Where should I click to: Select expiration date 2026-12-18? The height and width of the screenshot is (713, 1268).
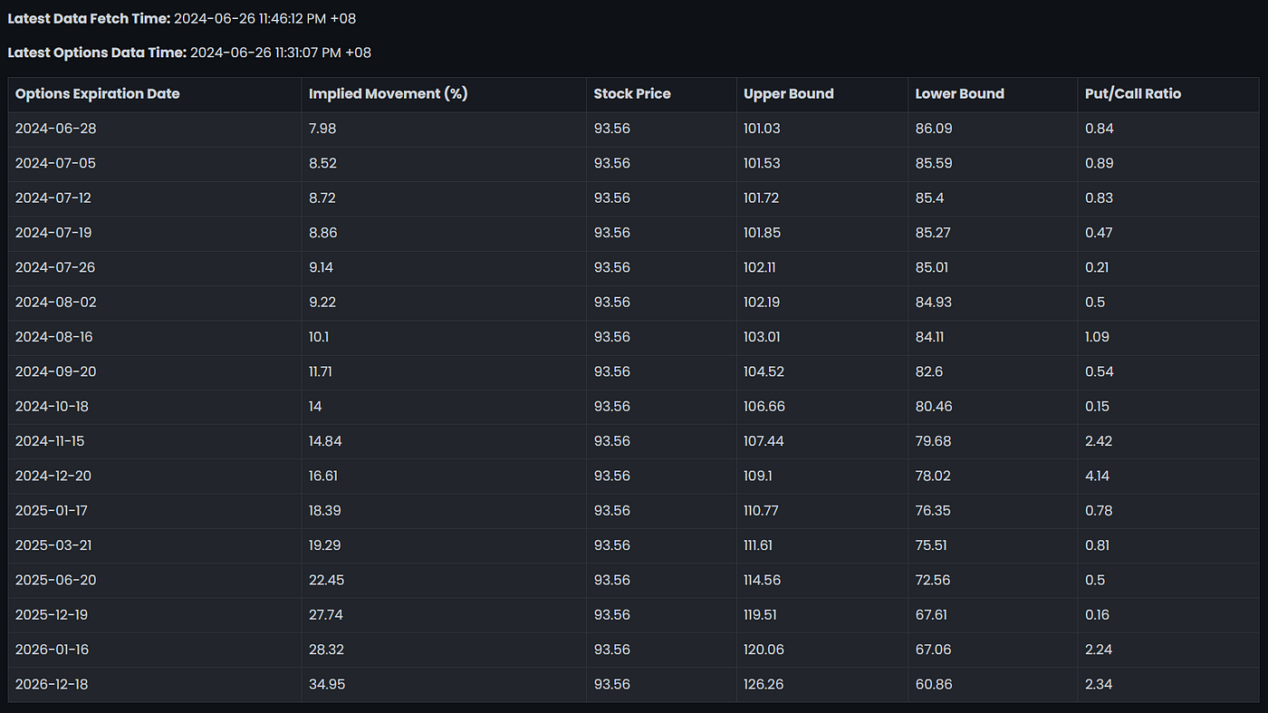(x=53, y=684)
